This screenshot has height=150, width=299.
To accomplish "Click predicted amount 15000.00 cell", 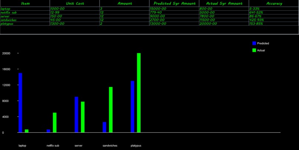I will point(174,9).
